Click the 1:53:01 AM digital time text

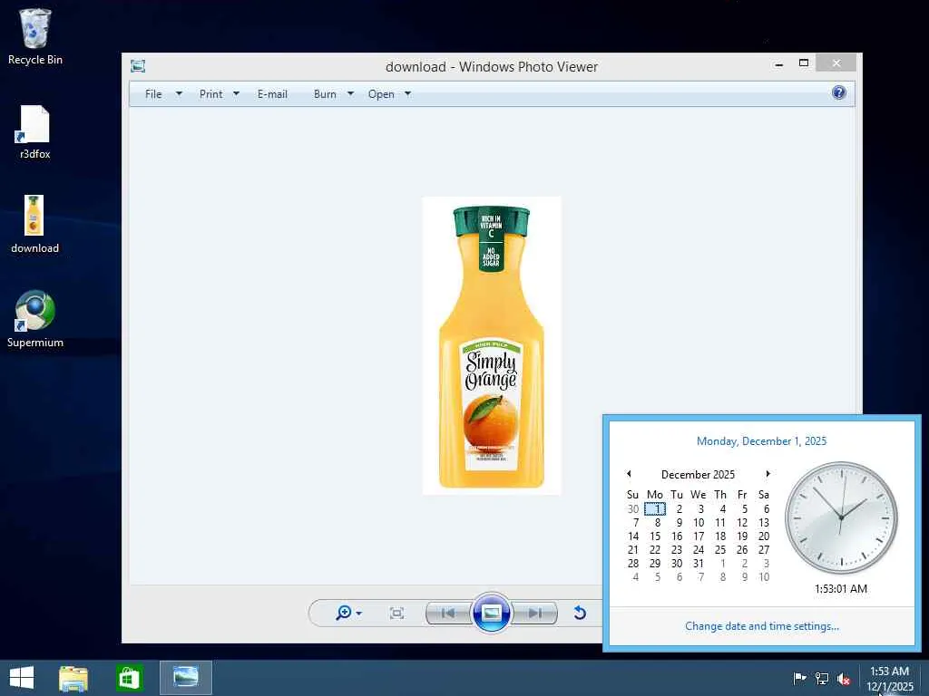point(841,589)
